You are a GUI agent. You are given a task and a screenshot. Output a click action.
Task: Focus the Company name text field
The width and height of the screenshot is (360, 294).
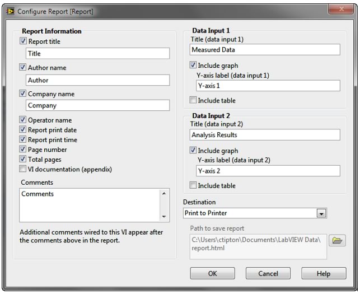point(98,105)
